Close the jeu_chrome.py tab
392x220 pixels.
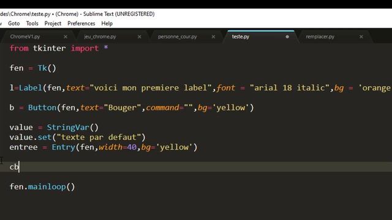[x=139, y=37]
